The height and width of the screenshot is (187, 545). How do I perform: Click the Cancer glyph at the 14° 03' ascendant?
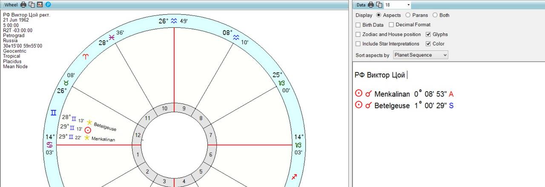(x=50, y=144)
